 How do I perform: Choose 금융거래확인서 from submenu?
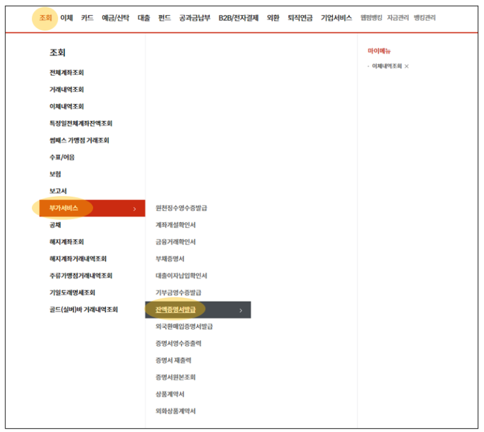point(176,242)
